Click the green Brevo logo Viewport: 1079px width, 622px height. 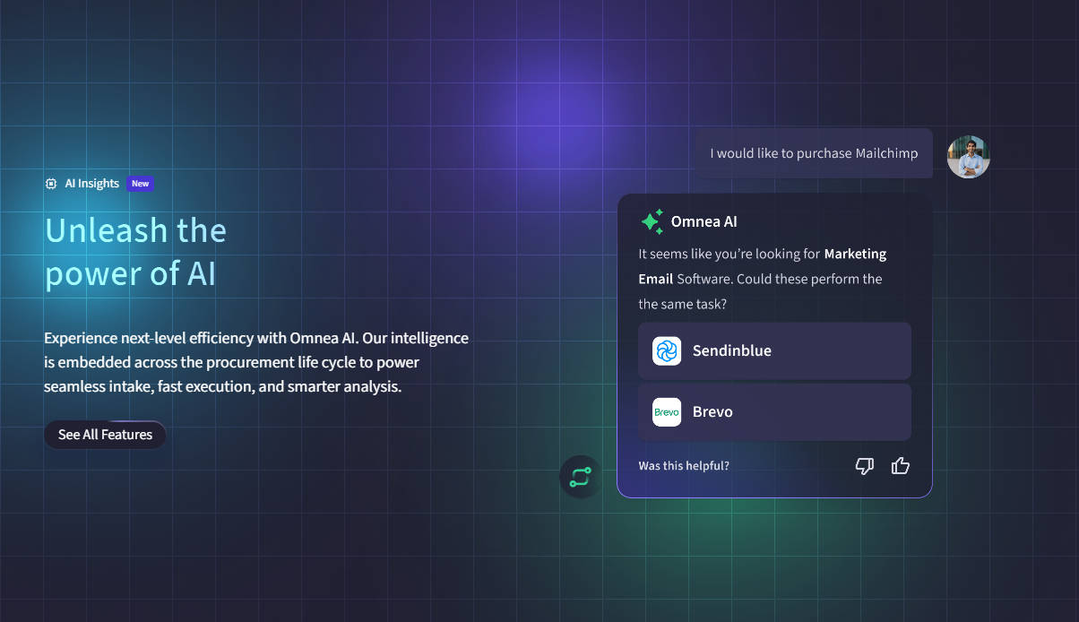pyautogui.click(x=667, y=412)
